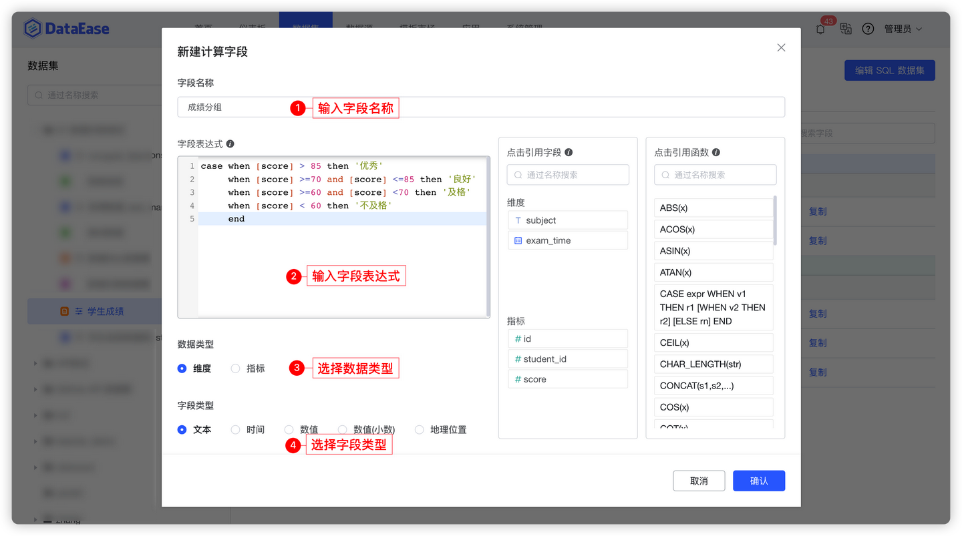Click the function list scrollbar

(x=775, y=220)
